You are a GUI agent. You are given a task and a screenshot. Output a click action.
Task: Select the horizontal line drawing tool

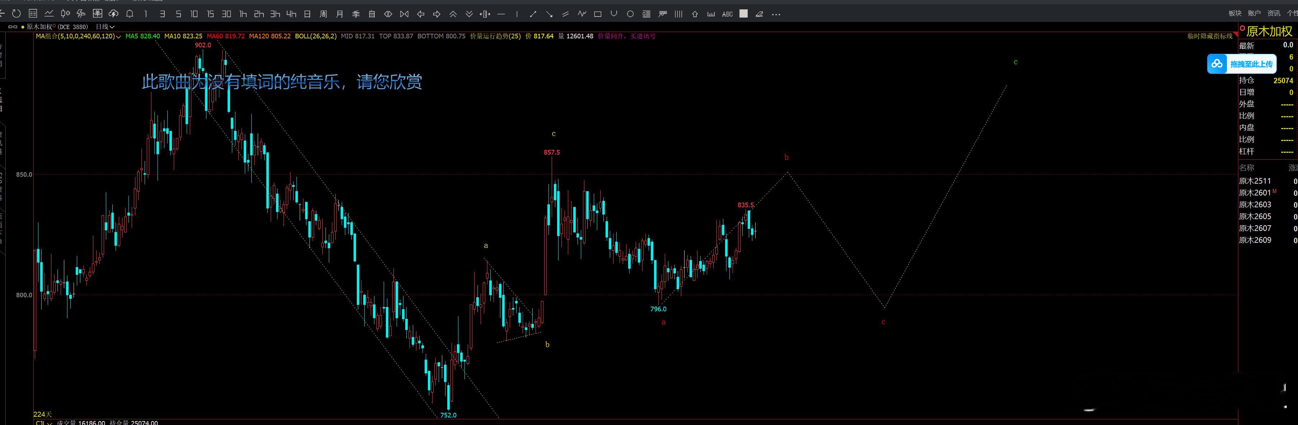pos(501,14)
